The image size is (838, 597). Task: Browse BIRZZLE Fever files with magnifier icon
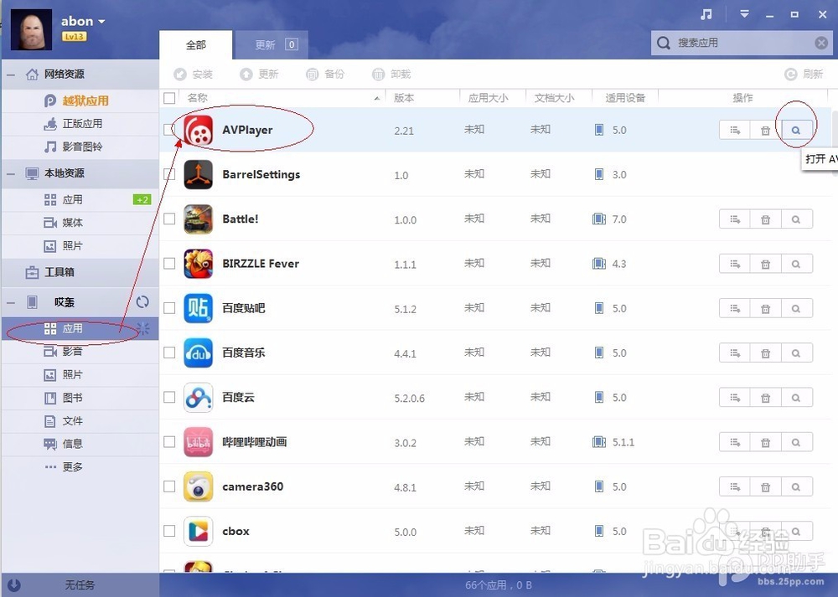click(796, 264)
